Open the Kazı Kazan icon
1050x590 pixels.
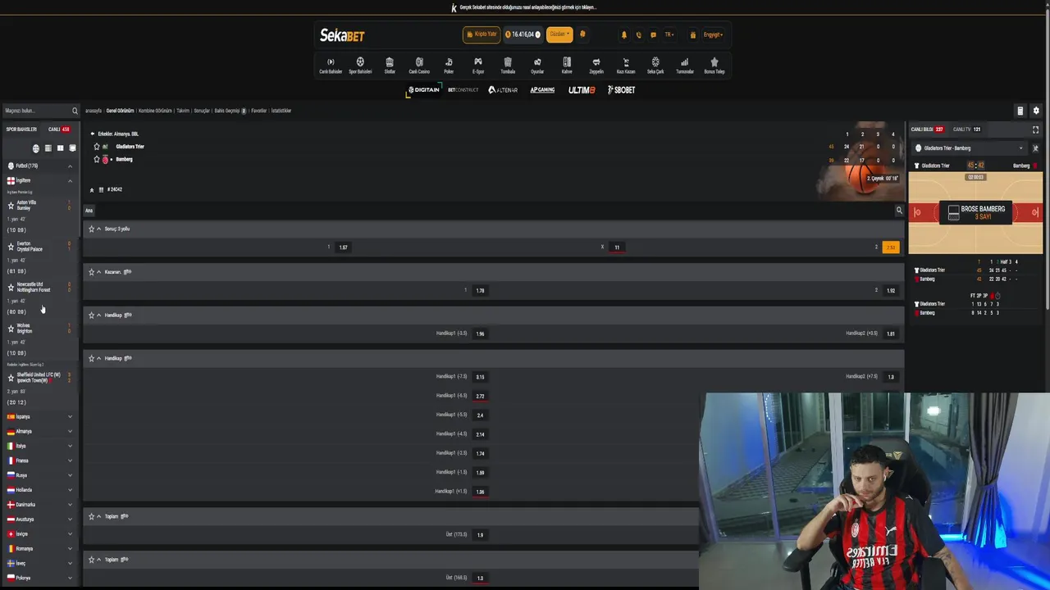pos(626,66)
